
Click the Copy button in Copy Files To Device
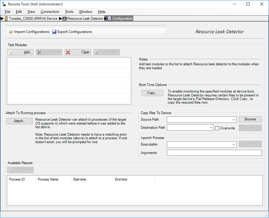pyautogui.click(x=250, y=128)
